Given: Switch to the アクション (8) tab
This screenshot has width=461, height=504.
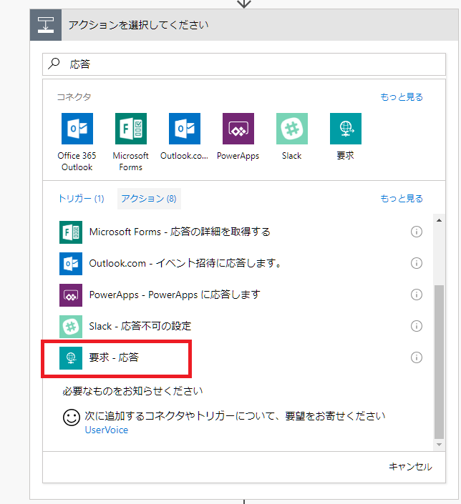Looking at the screenshot, I should click(149, 199).
